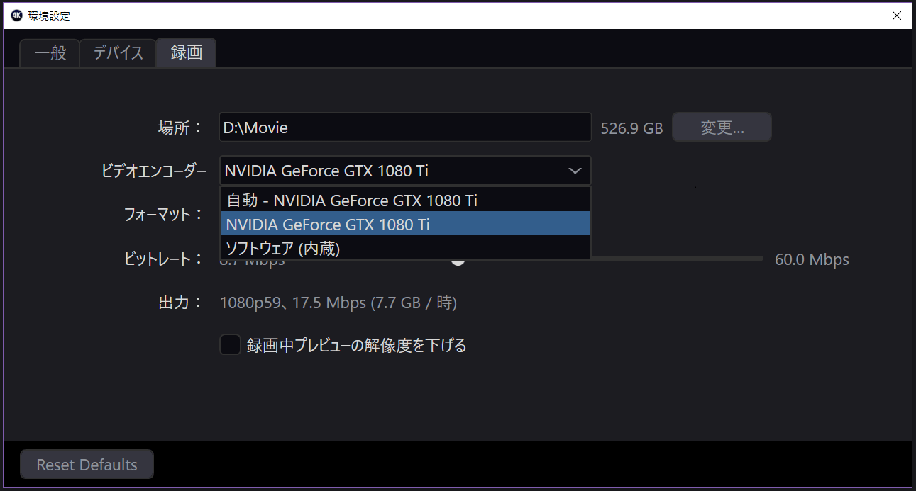
Task: Click the ビットレート： label
Action: [164, 259]
